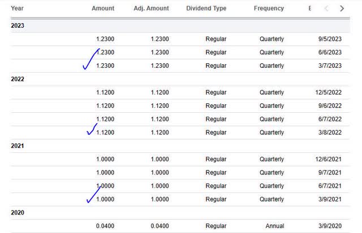Click the Annual frequency cell
The width and height of the screenshot is (362, 233).
click(x=274, y=226)
